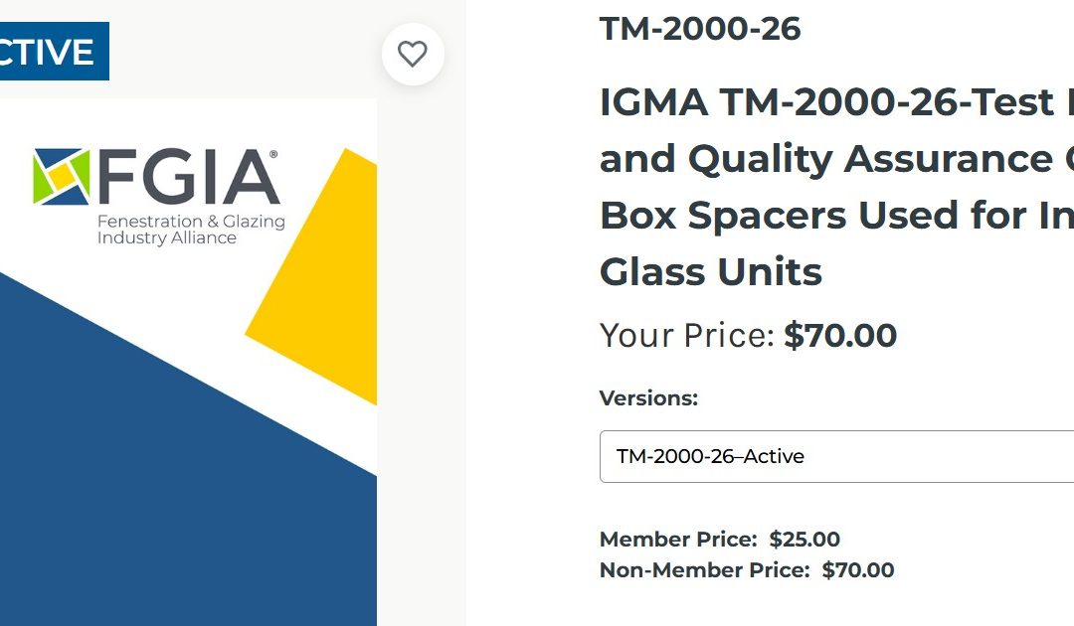
Task: Click the bold $70.00 Your Price amount
Action: (x=840, y=336)
